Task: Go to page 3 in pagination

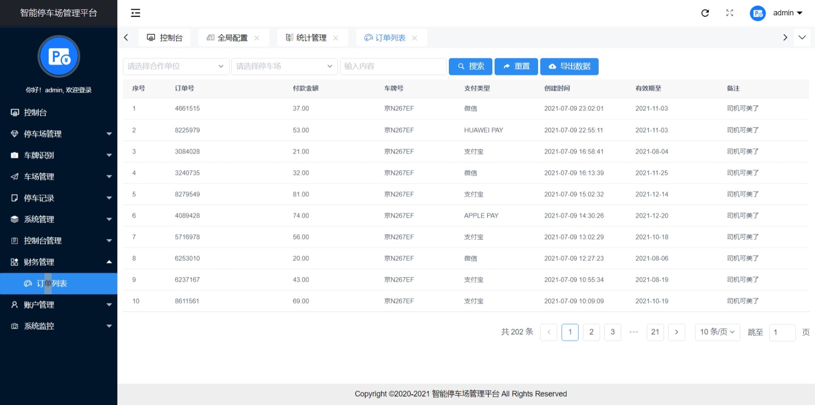Action: (613, 332)
